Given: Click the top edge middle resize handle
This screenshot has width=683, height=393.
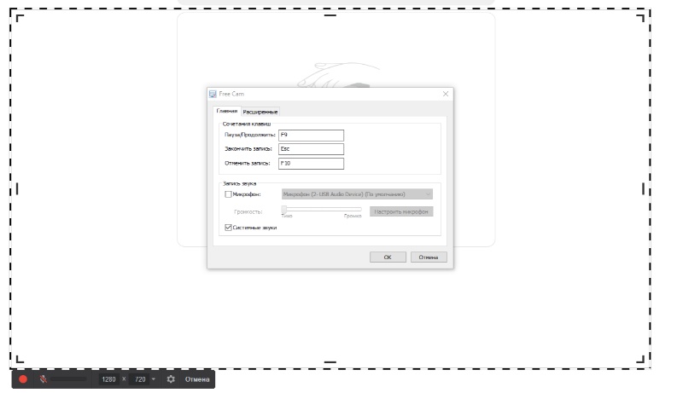Looking at the screenshot, I should [330, 15].
